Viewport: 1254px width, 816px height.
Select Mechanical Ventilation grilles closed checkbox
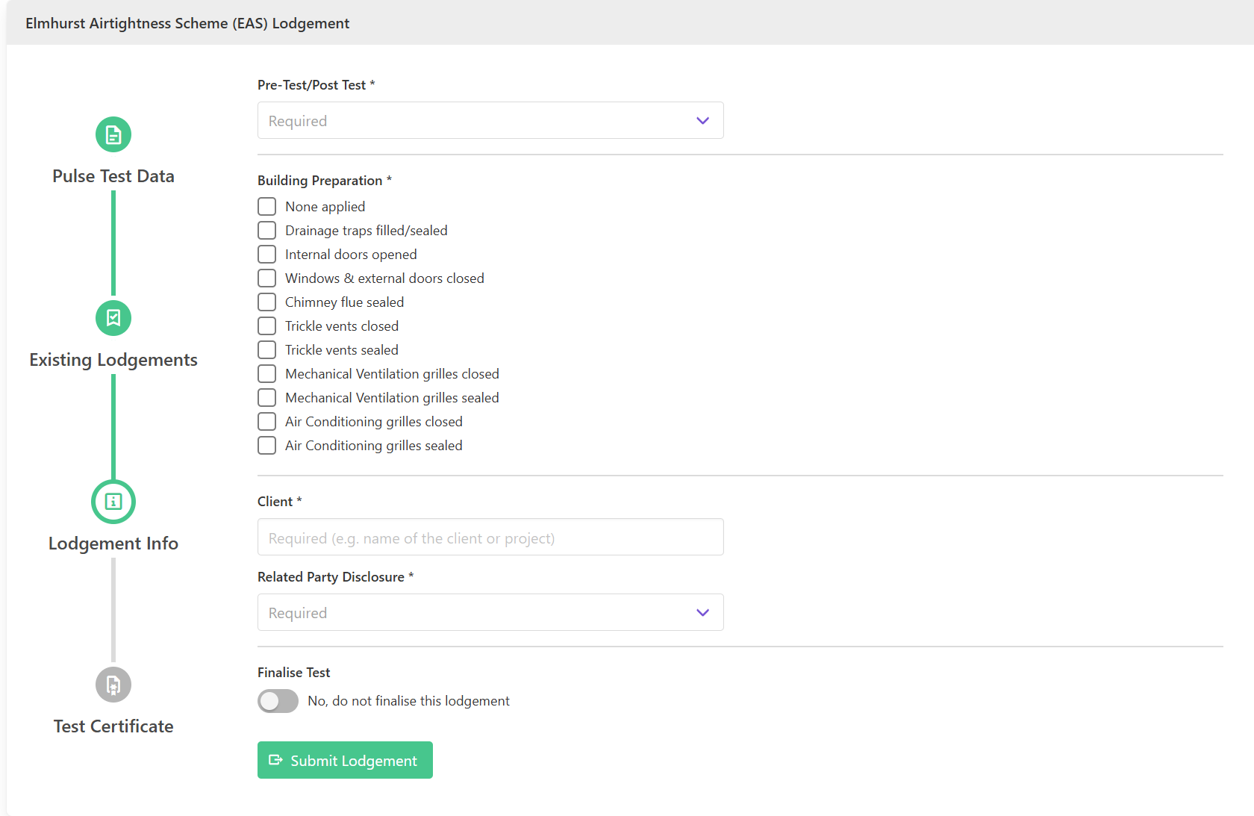pos(266,374)
